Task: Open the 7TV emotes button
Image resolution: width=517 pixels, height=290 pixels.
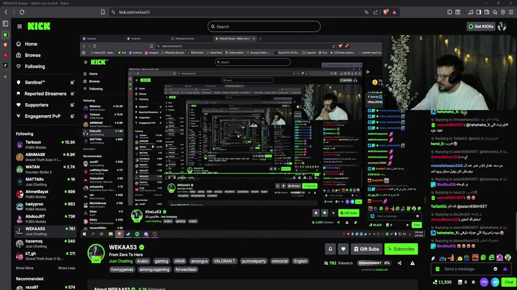Action: tap(484, 282)
